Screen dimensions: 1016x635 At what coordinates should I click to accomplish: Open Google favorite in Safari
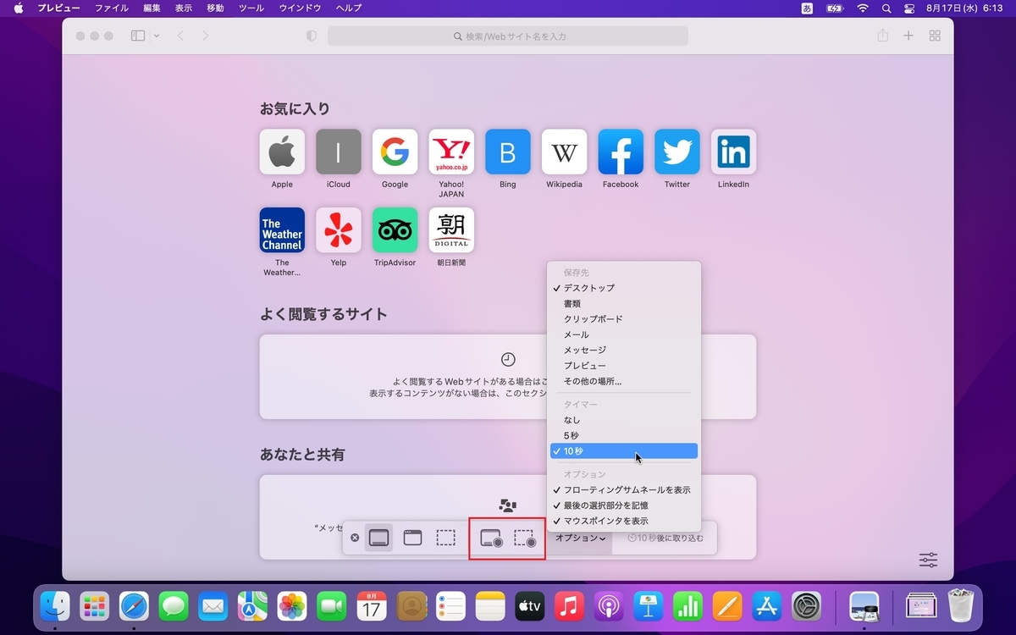coord(395,152)
